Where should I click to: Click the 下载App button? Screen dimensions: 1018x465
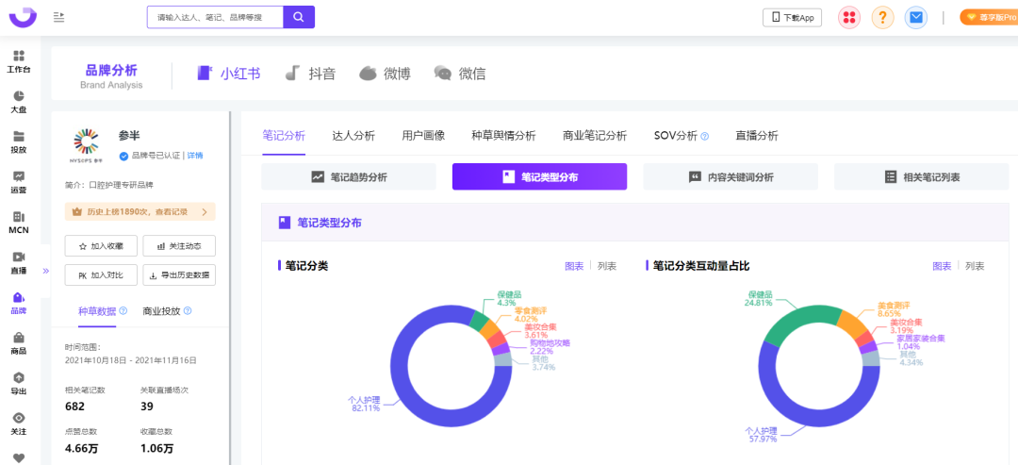792,18
